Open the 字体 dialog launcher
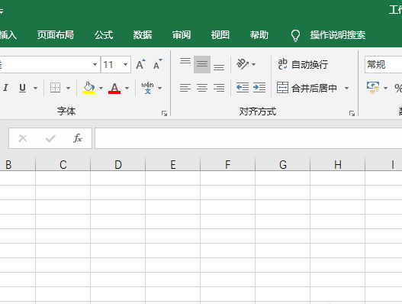The image size is (402, 304). point(164,113)
